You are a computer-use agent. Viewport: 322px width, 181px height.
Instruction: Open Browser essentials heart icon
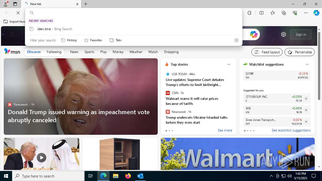point(295,13)
